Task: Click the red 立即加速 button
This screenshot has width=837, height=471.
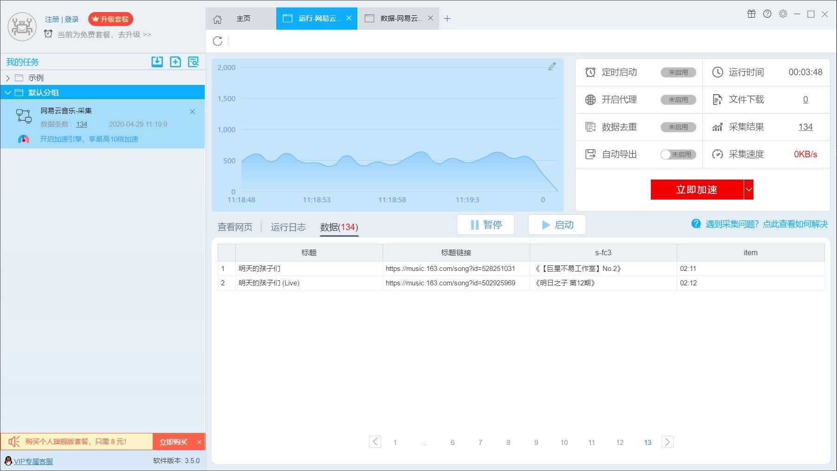Action: (x=697, y=190)
